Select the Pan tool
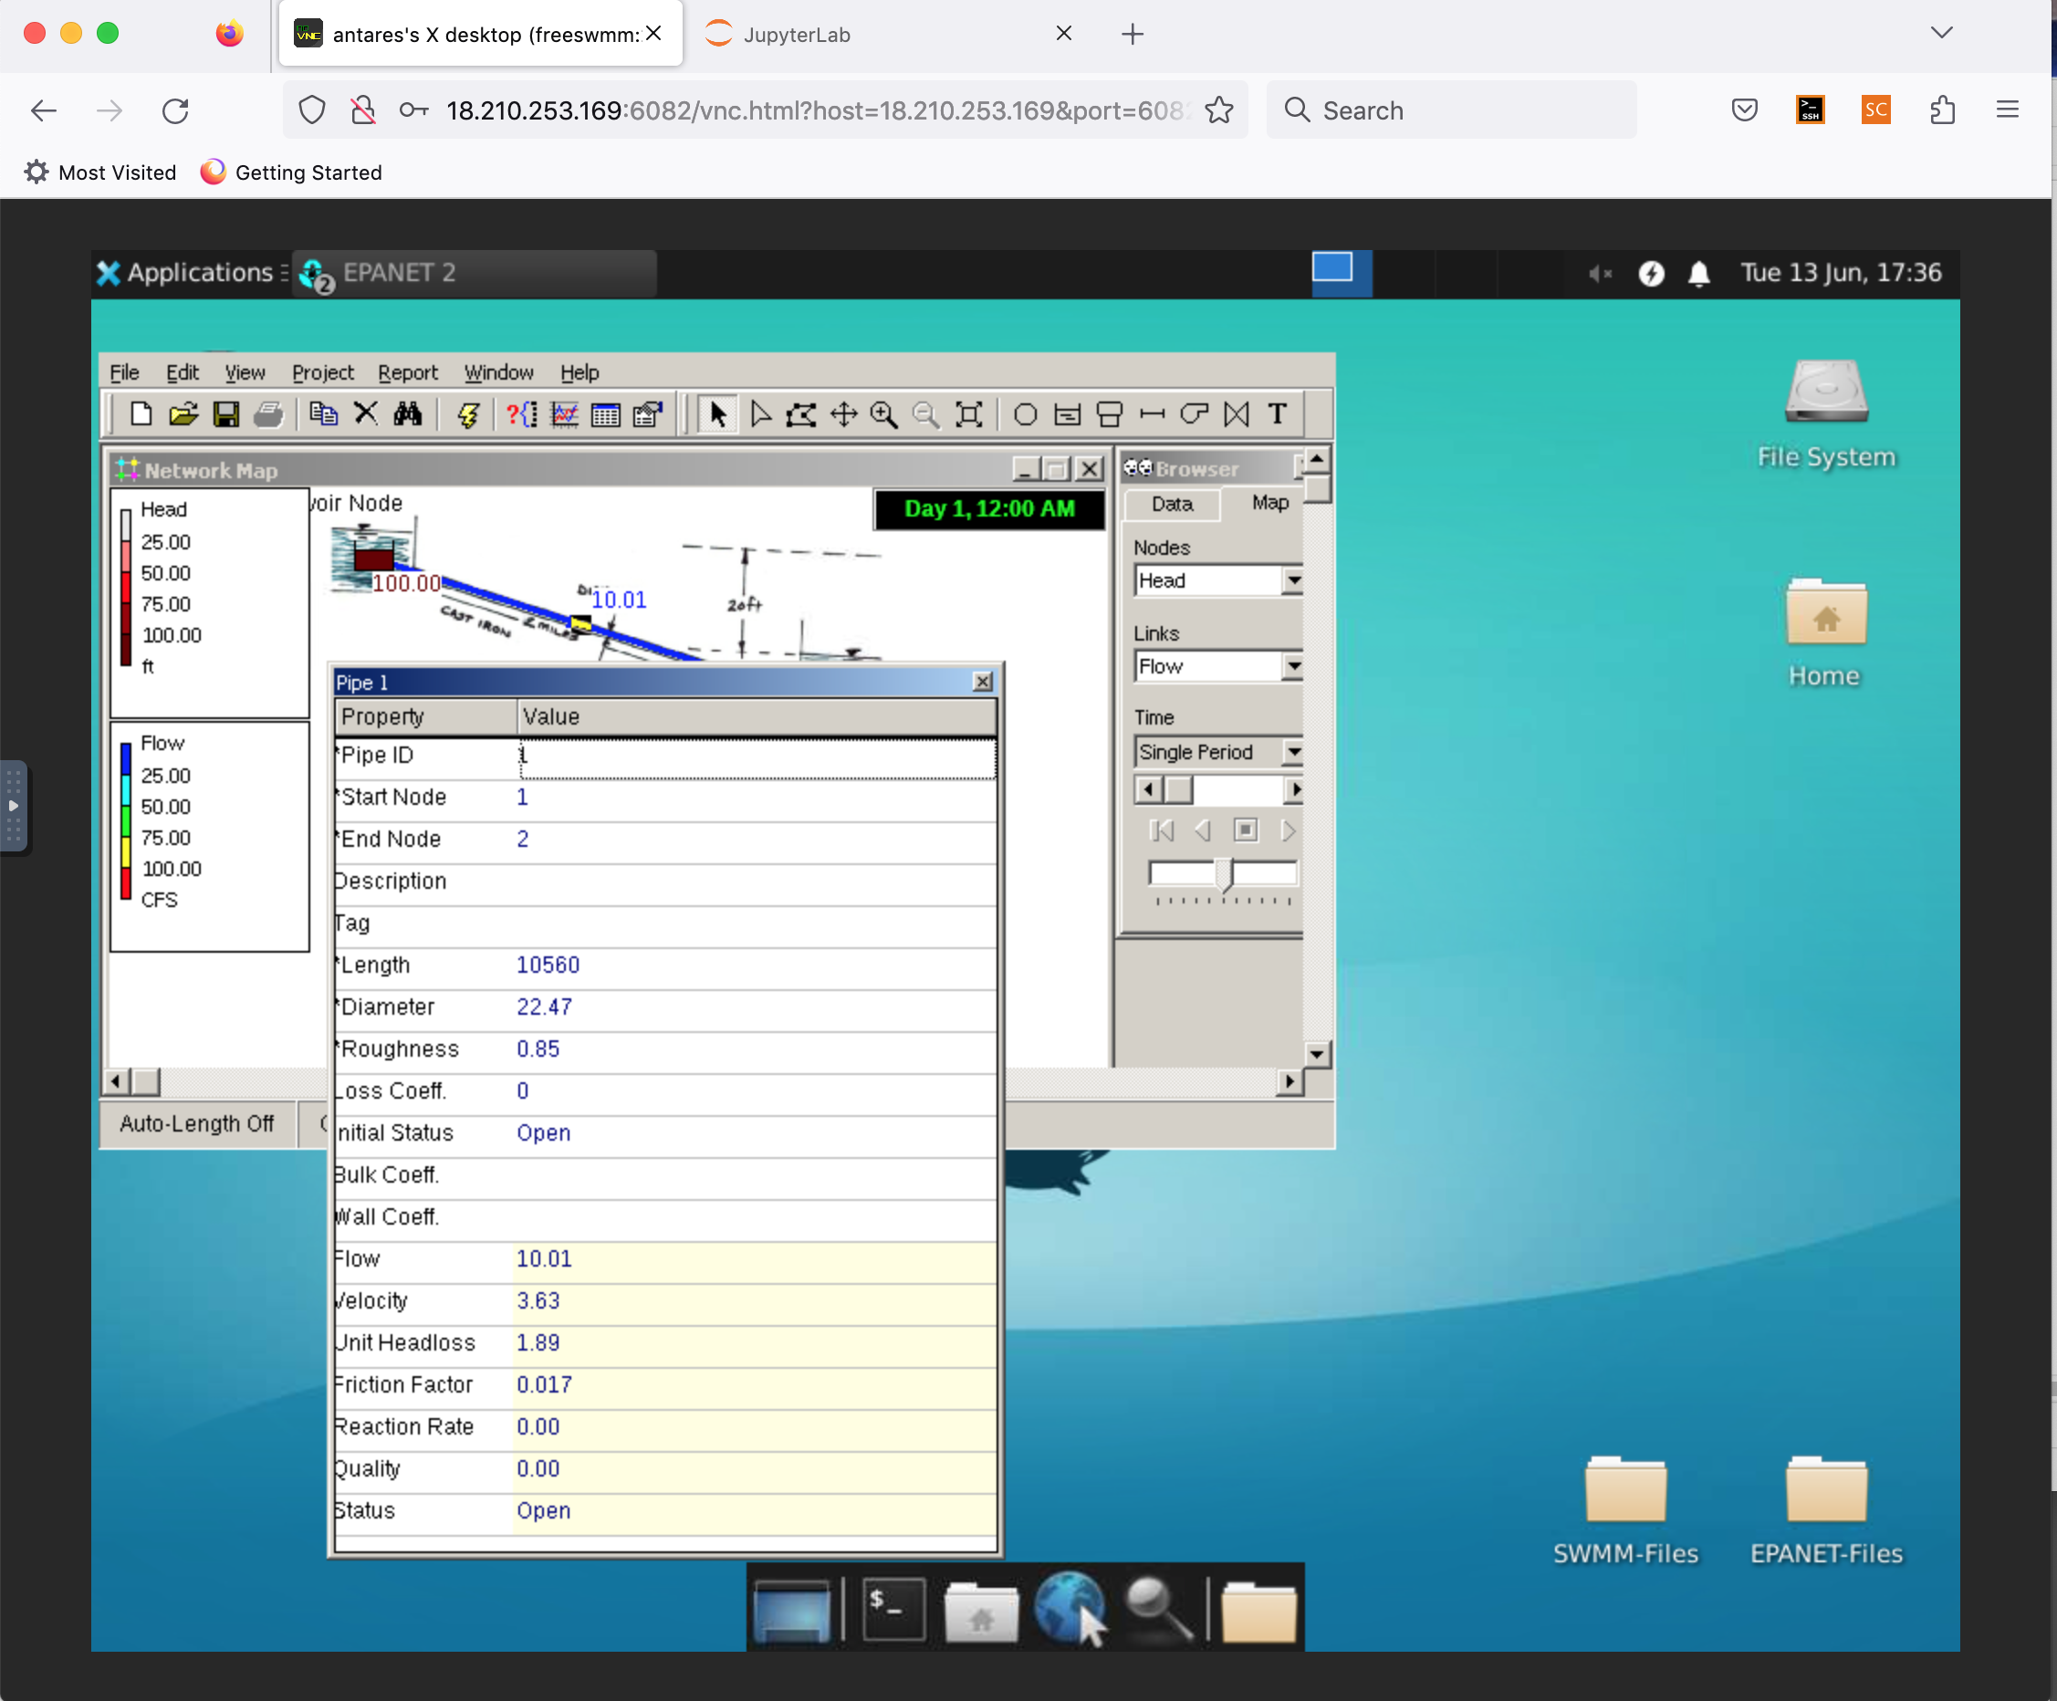 [x=843, y=415]
